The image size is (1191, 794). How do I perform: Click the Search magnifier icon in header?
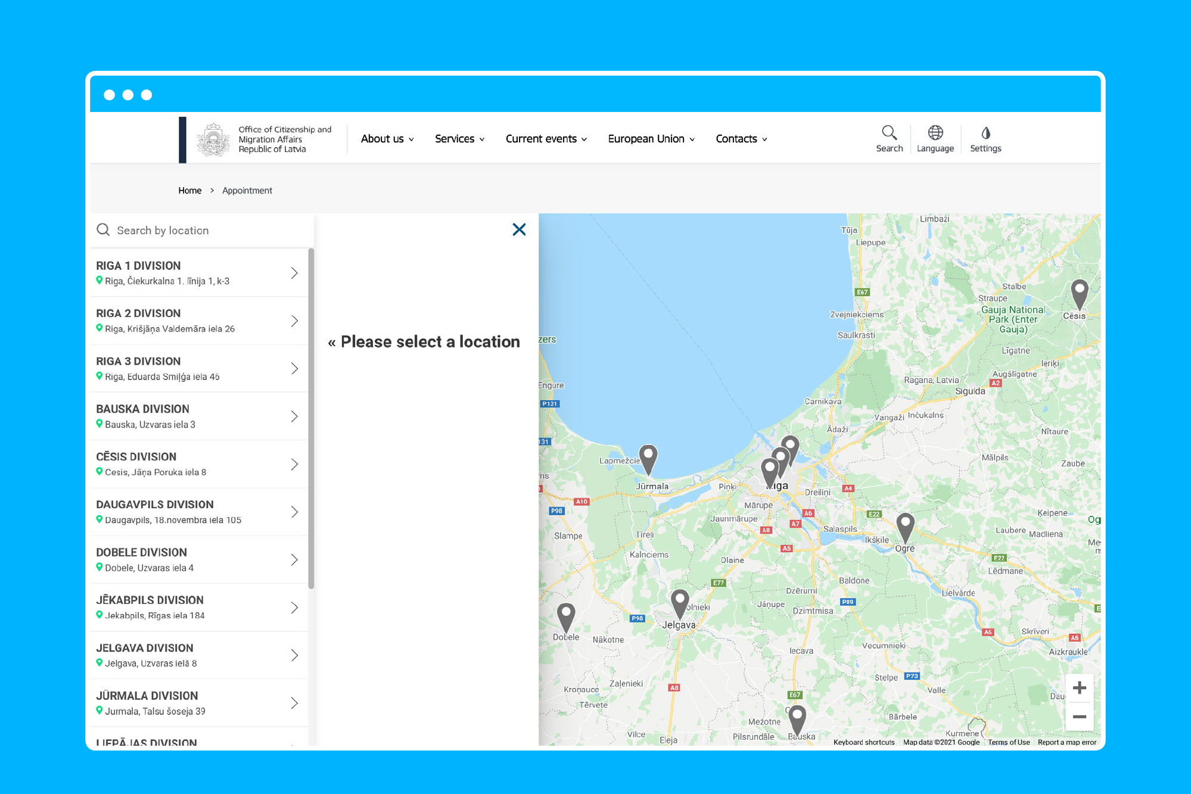pyautogui.click(x=889, y=133)
